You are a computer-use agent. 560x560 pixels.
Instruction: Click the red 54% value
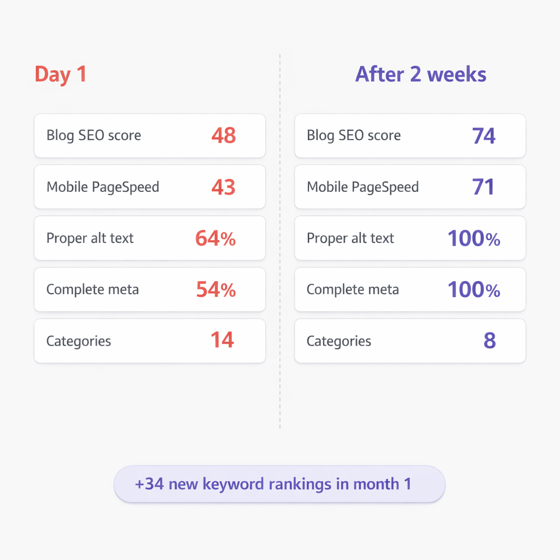click(215, 290)
